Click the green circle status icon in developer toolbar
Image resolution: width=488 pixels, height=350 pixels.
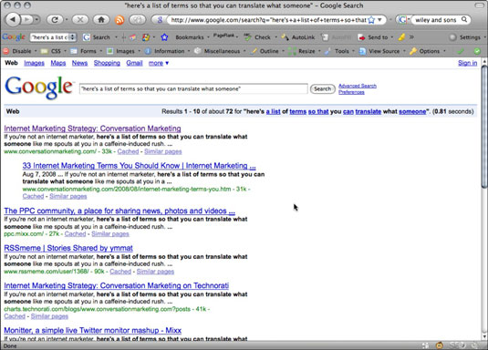point(477,51)
